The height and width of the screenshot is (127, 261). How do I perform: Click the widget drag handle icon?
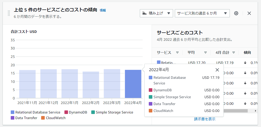coord(9,13)
